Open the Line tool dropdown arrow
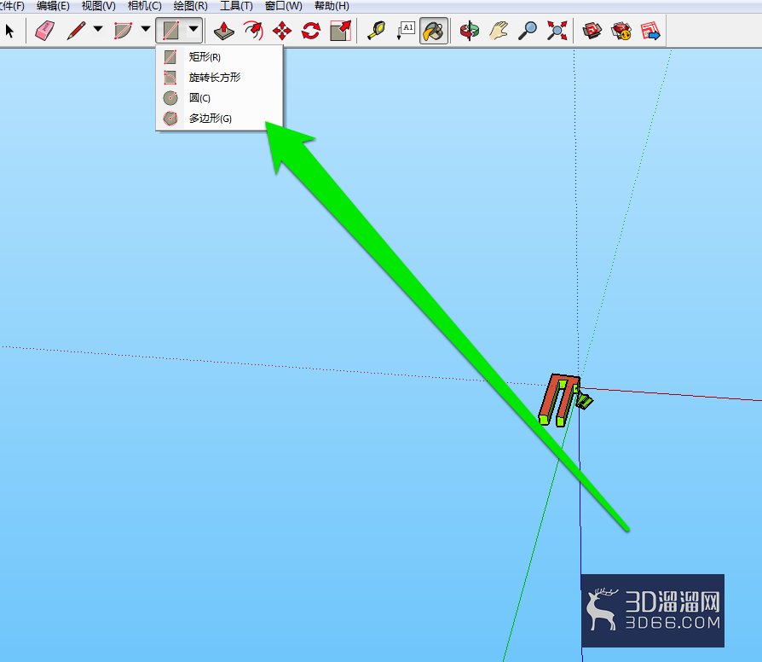The image size is (762, 662). [x=98, y=29]
